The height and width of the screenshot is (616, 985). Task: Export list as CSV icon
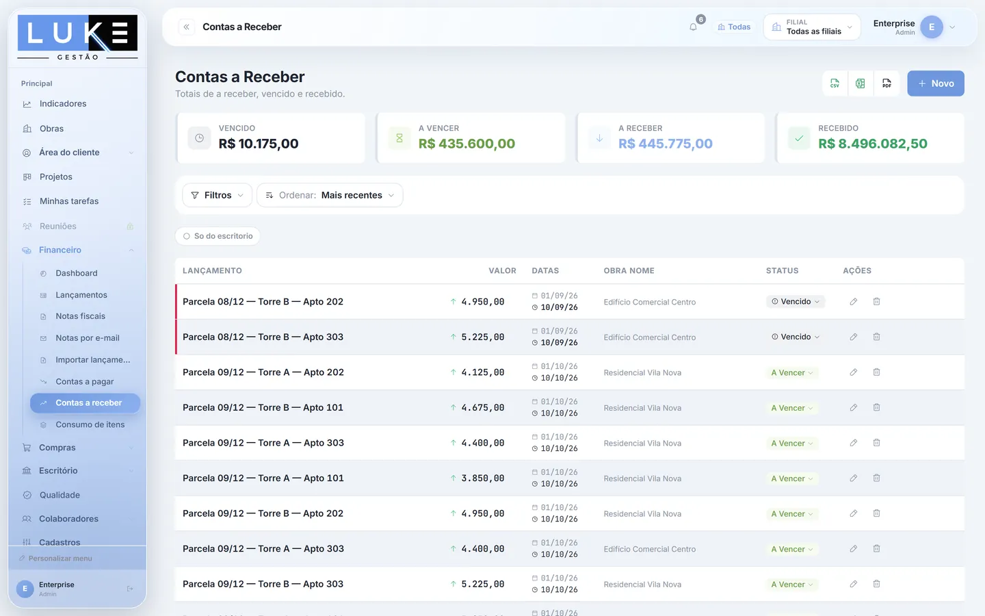pyautogui.click(x=835, y=84)
